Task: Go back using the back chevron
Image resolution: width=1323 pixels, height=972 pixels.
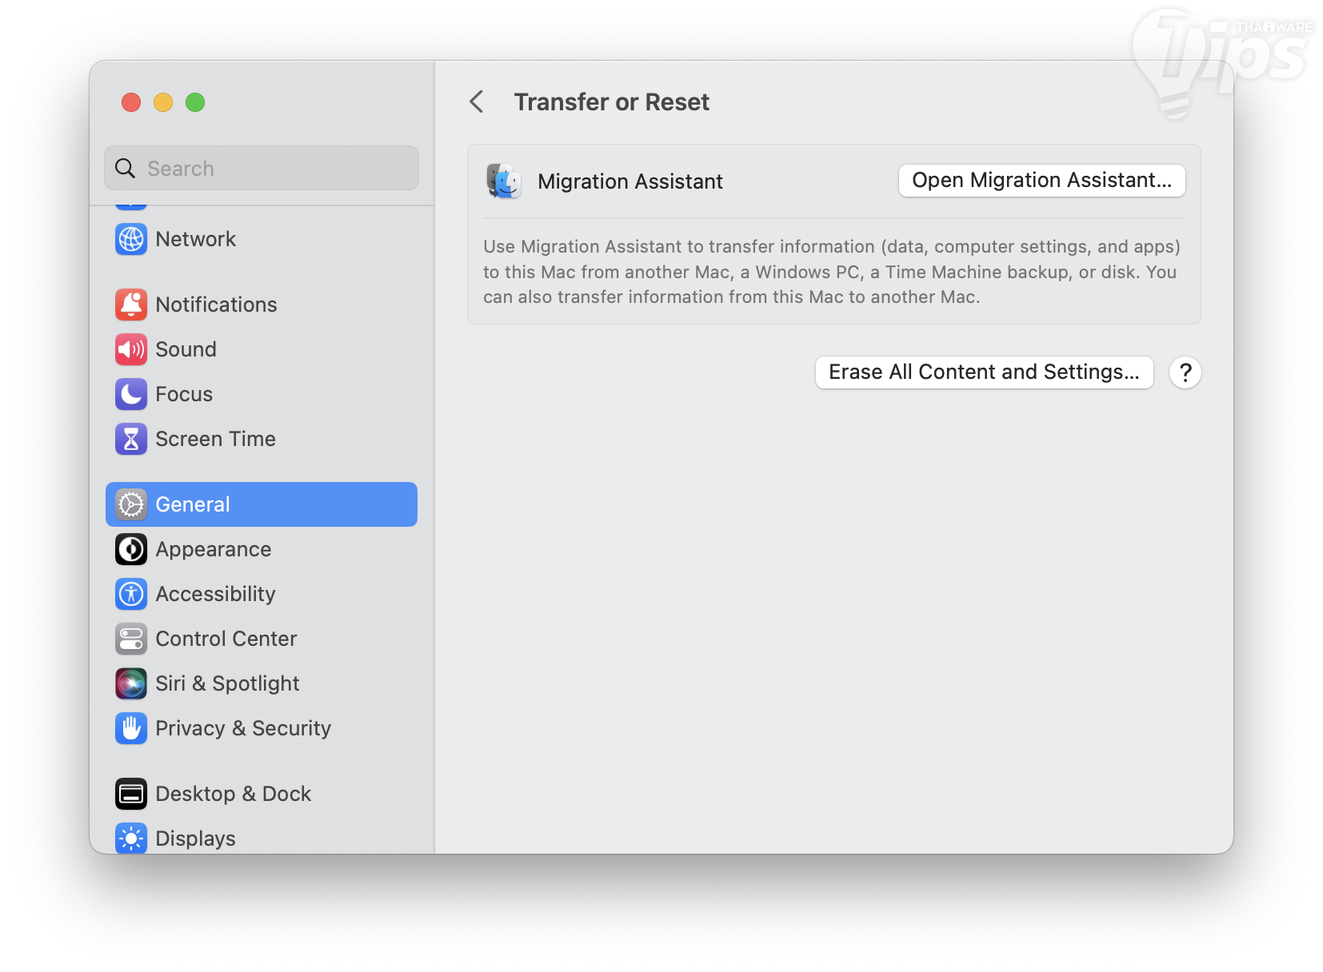Action: [477, 102]
